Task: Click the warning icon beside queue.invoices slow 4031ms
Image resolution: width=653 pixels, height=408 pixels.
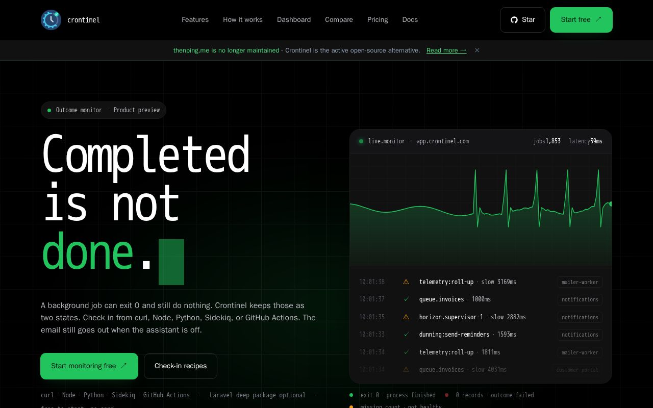Action: [x=406, y=369]
